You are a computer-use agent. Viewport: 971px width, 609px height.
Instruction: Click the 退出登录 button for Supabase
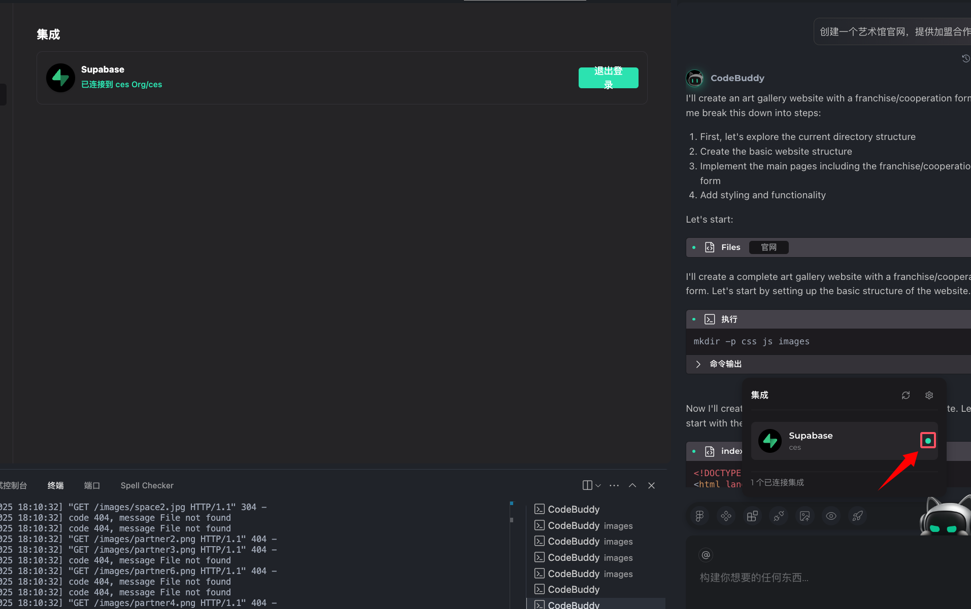(608, 78)
